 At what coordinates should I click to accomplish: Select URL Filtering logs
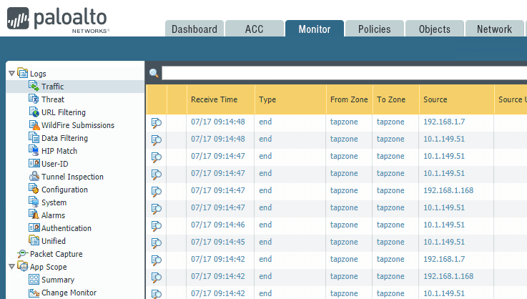point(64,112)
